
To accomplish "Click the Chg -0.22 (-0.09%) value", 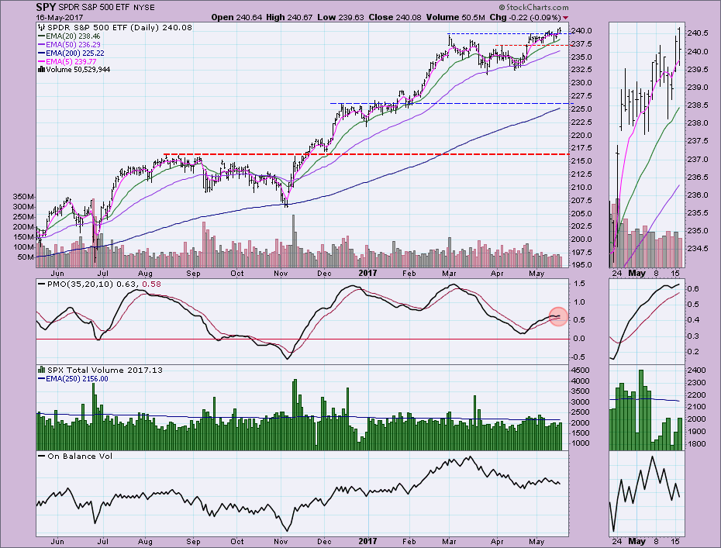I will tap(525, 18).
